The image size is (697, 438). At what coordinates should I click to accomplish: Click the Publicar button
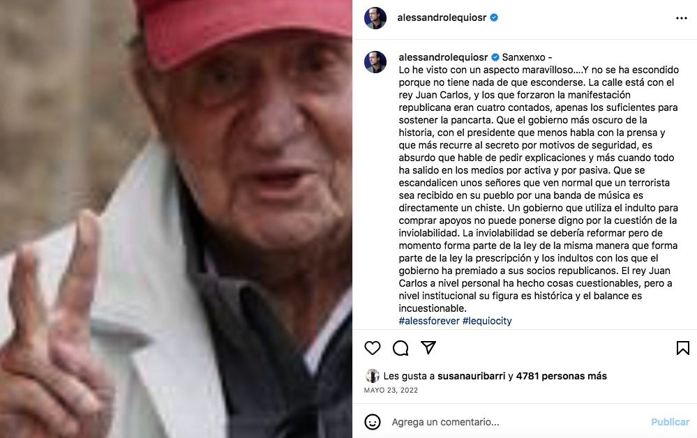click(670, 422)
